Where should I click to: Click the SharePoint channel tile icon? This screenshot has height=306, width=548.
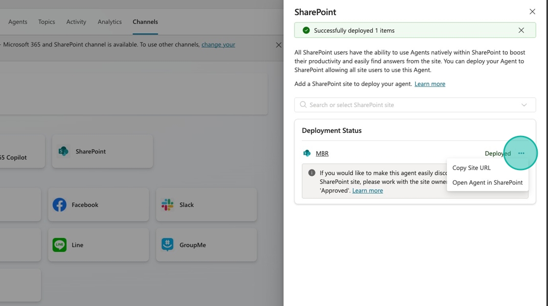coord(63,152)
